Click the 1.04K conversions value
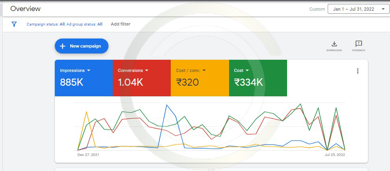Screen dimensions: 390x171 (x=131, y=82)
